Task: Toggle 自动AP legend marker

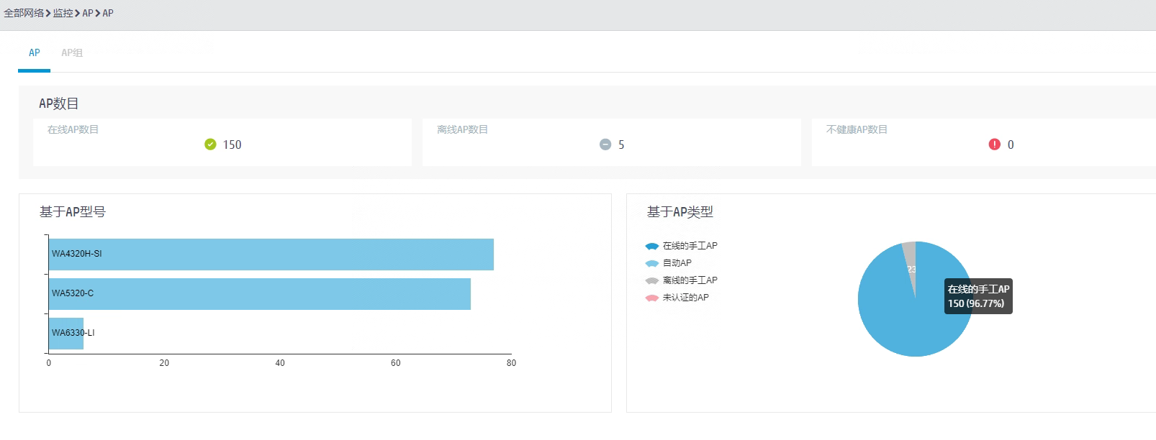Action: coord(652,263)
